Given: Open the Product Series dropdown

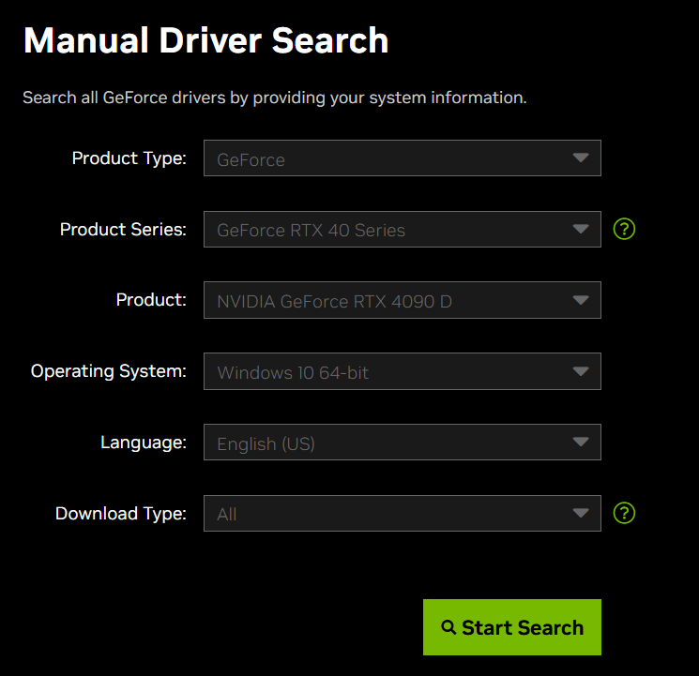Looking at the screenshot, I should click(403, 229).
